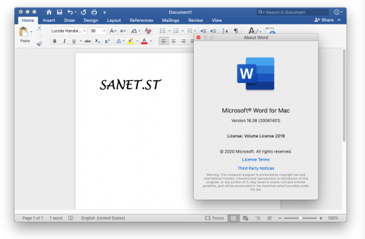Click the Search in Document field
365x239 pixels.
coord(293,12)
